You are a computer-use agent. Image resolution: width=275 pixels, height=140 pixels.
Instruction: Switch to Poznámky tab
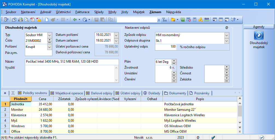[200, 93]
